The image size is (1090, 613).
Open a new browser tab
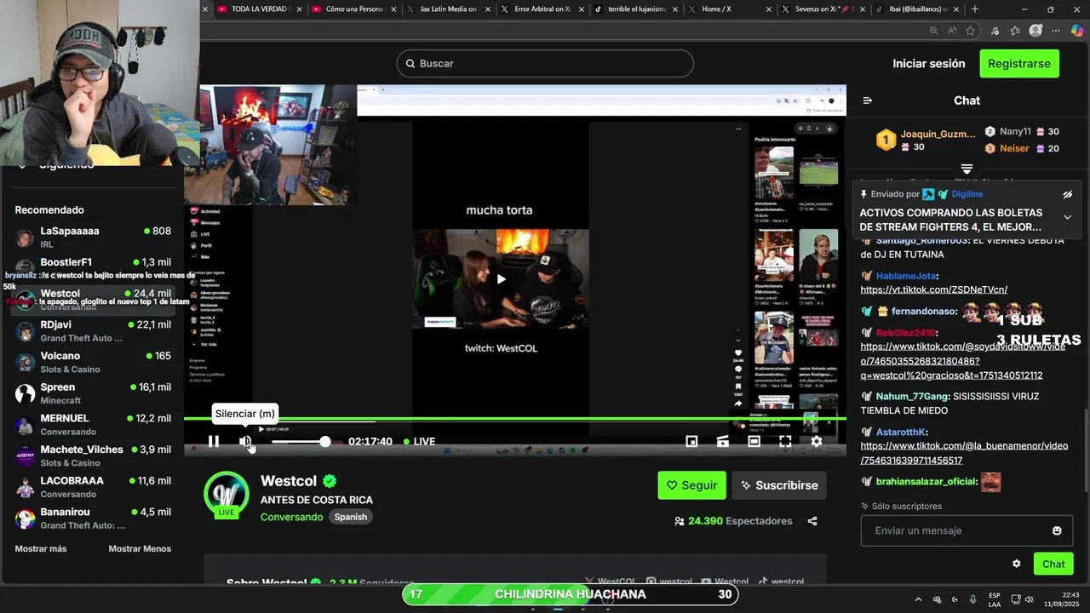975,9
